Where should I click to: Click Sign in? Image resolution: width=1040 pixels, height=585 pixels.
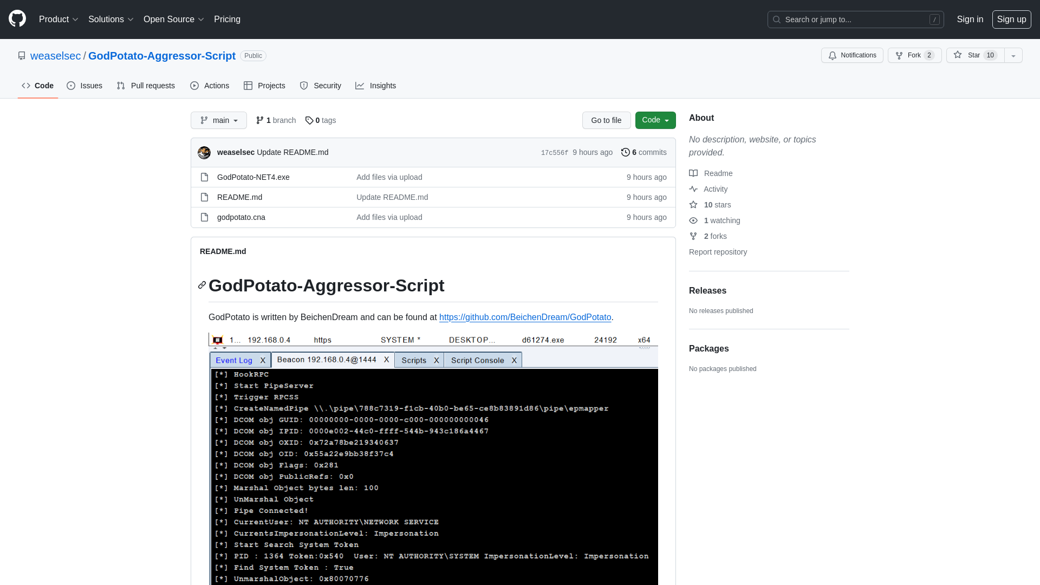click(x=970, y=19)
